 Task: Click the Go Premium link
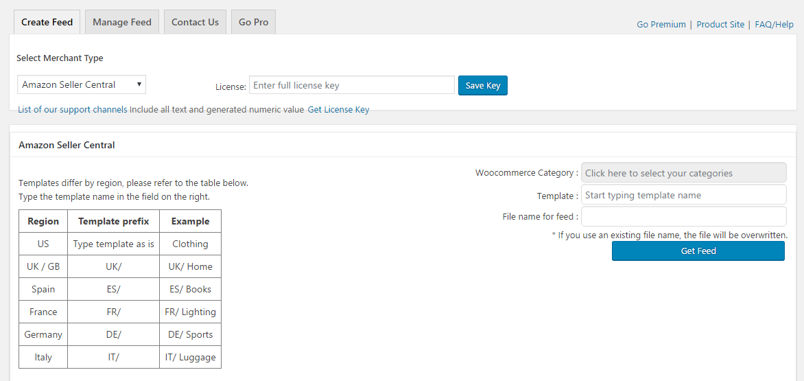click(x=661, y=24)
